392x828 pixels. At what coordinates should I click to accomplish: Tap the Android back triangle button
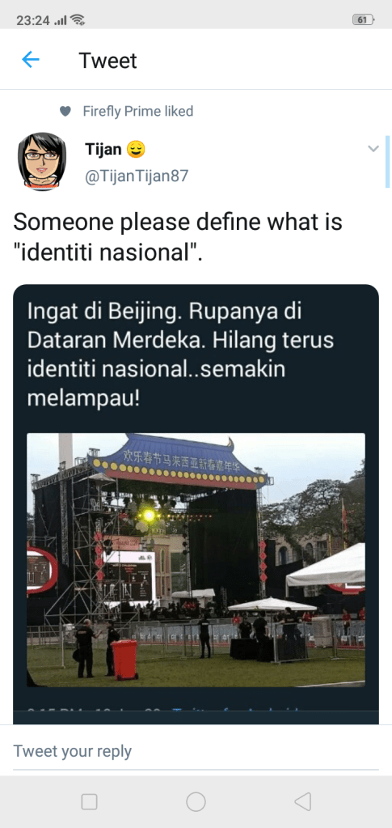[x=302, y=801]
